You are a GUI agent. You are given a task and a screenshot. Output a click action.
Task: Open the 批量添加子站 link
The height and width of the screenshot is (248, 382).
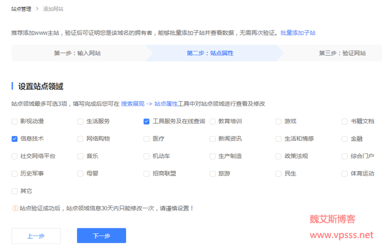pyautogui.click(x=297, y=33)
